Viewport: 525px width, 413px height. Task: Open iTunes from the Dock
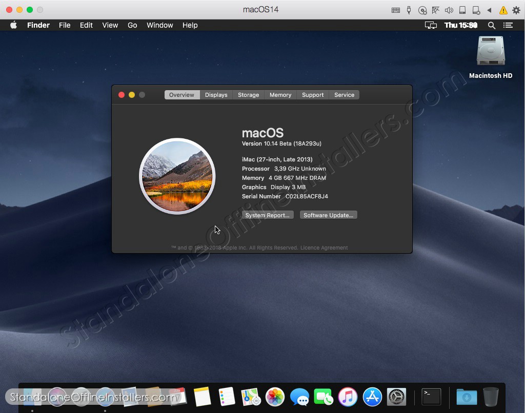pyautogui.click(x=348, y=397)
